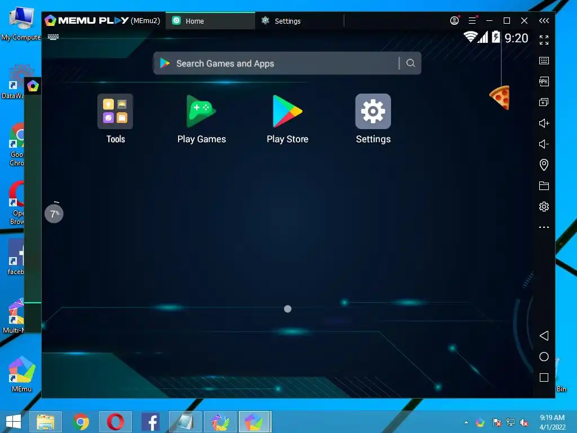Open the Play Store app
Screen dimensions: 577x433
coord(287,111)
